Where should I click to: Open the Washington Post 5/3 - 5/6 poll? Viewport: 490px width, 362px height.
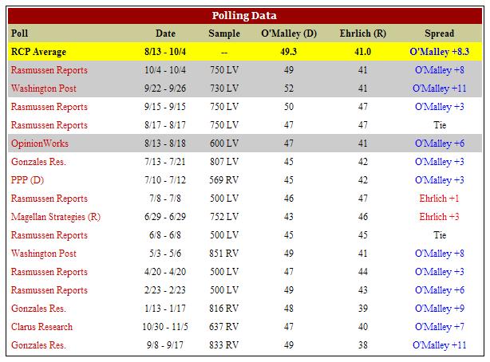point(43,254)
